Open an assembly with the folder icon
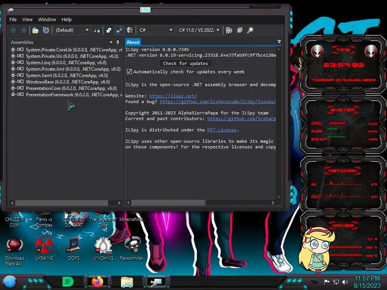Viewport: 387px width, 290px height. (x=36, y=30)
